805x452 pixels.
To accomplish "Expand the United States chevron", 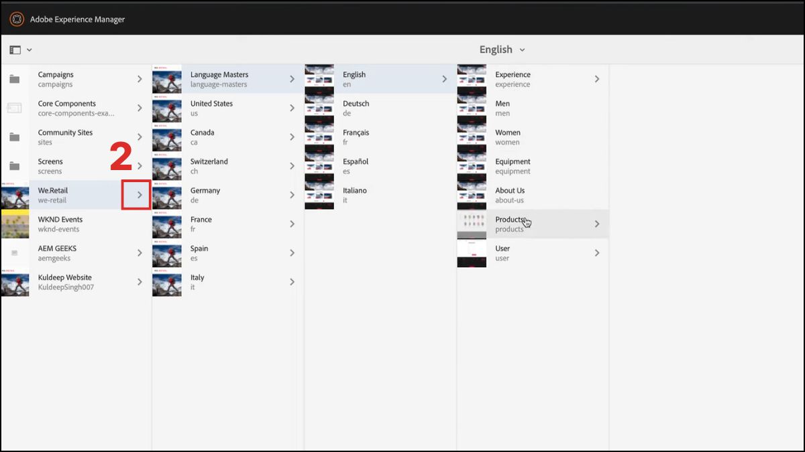I will 292,108.
